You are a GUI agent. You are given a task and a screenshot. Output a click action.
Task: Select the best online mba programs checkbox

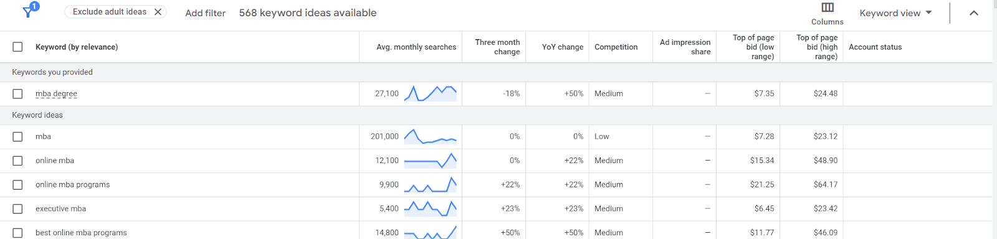point(17,233)
